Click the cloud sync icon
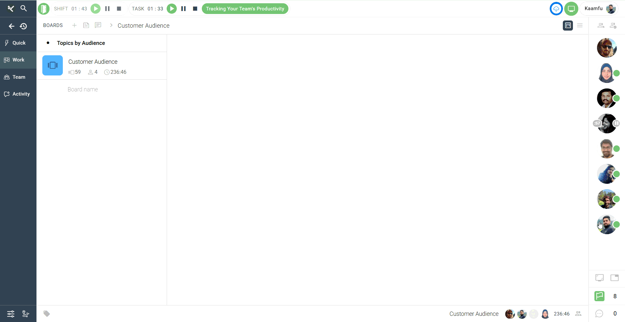This screenshot has width=625, height=322. pyautogui.click(x=556, y=9)
